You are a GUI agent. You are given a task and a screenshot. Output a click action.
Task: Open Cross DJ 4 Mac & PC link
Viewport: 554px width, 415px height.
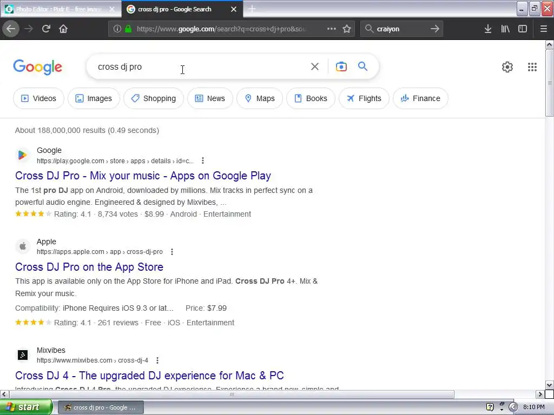(x=149, y=376)
